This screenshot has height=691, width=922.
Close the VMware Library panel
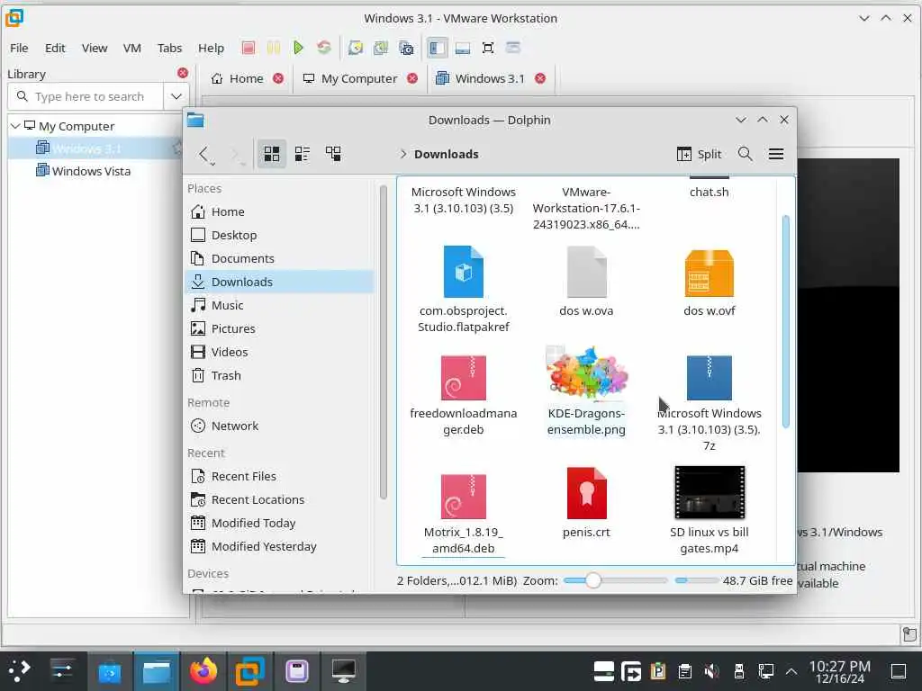[x=183, y=73]
